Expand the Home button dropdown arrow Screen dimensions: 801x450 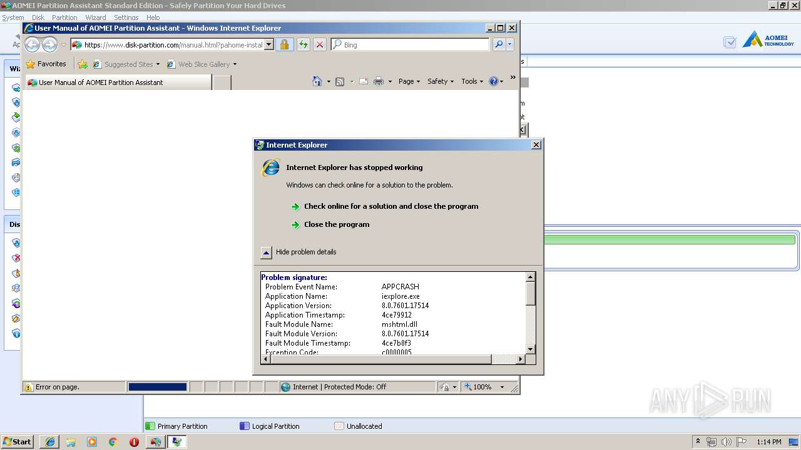pyautogui.click(x=329, y=81)
